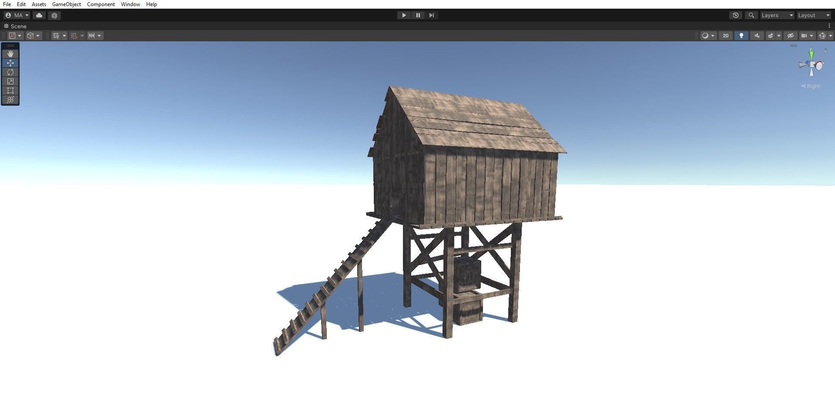Select the Scene tab
Image resolution: width=835 pixels, height=408 pixels.
pos(15,26)
